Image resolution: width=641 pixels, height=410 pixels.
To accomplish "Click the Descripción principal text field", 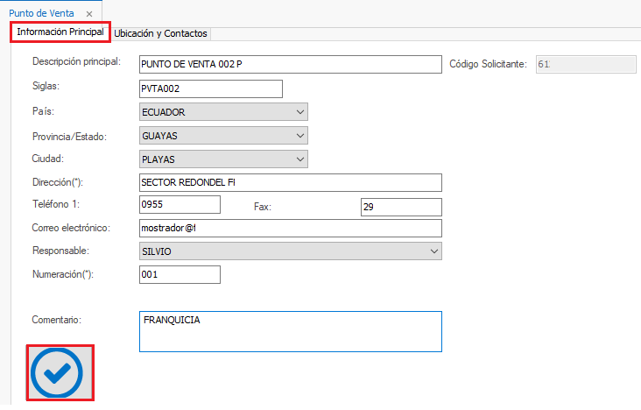I will [290, 65].
